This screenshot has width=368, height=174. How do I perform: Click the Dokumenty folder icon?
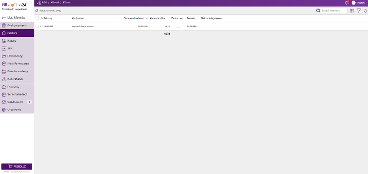[x=3, y=56]
